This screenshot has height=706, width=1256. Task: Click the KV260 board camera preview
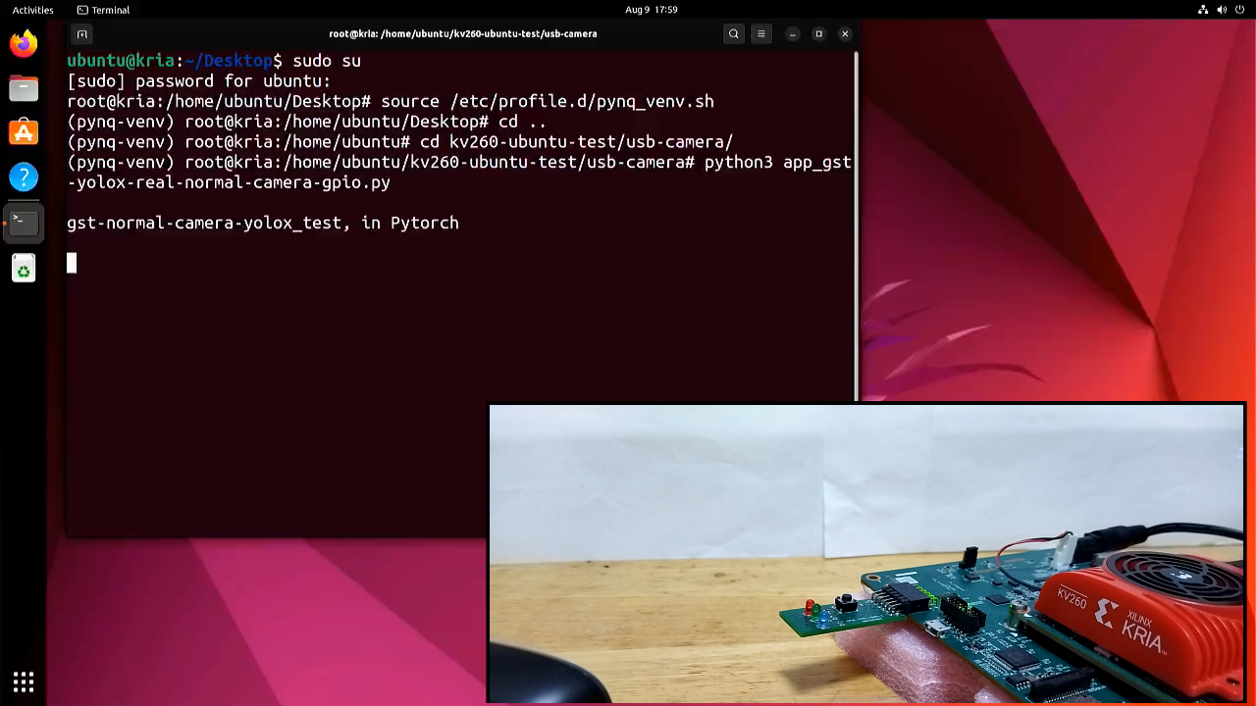click(866, 553)
